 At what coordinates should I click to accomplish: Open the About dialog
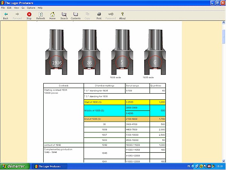122,16
